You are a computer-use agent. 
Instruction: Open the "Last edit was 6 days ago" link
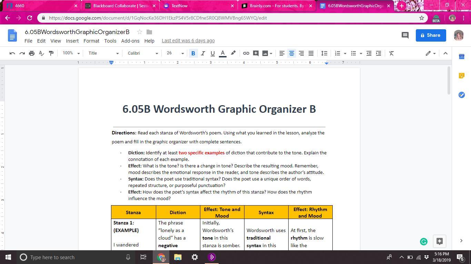click(x=188, y=41)
